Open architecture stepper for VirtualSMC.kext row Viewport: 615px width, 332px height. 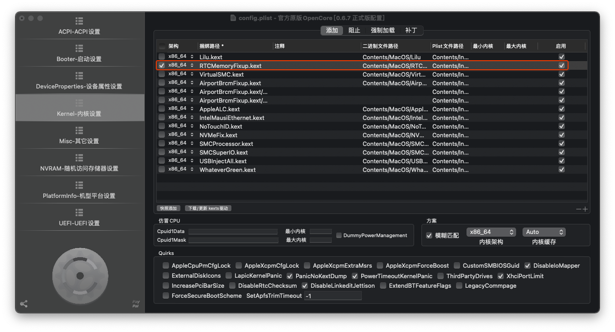pos(192,74)
